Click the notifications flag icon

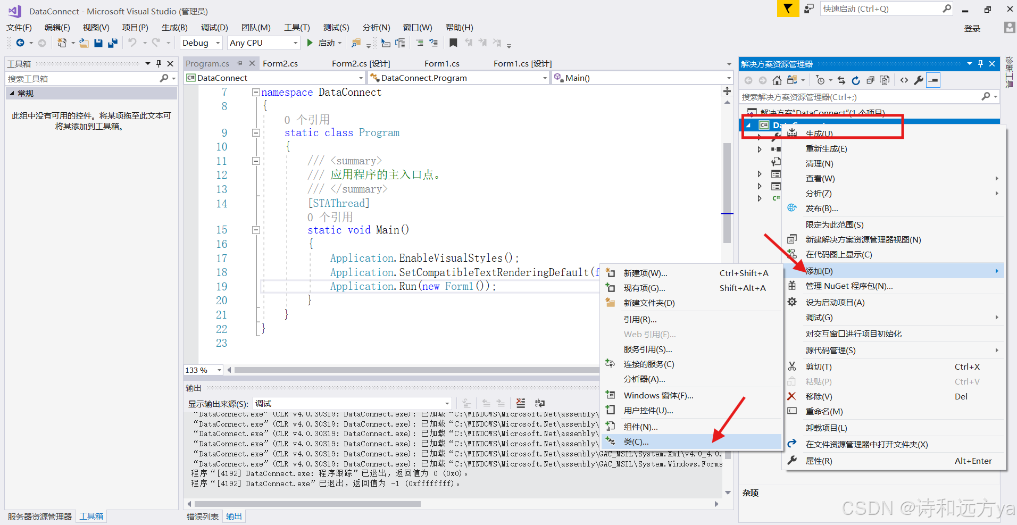(x=788, y=9)
